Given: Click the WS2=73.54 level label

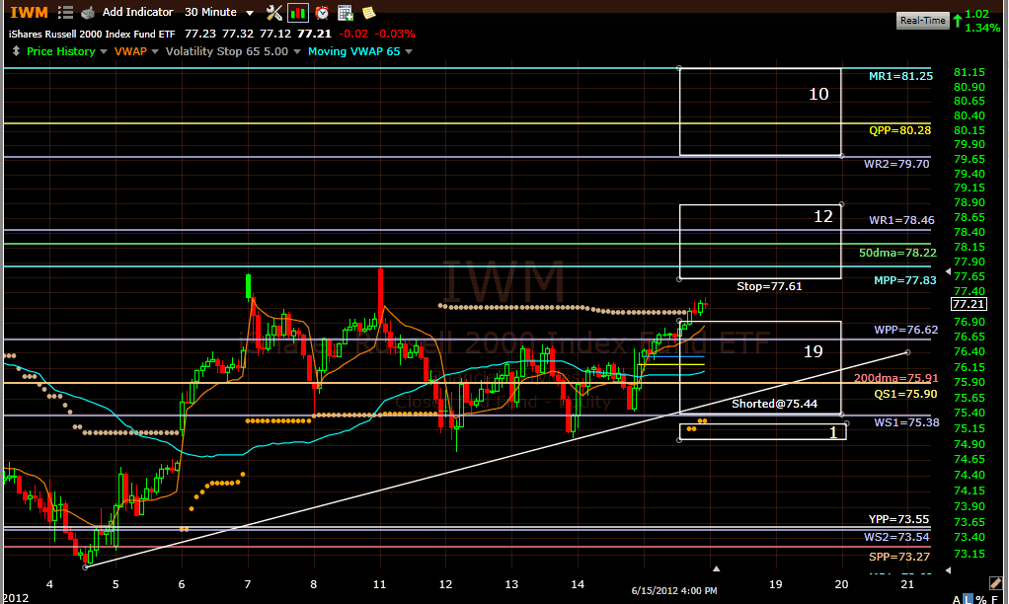Looking at the screenshot, I should pyautogui.click(x=896, y=537).
